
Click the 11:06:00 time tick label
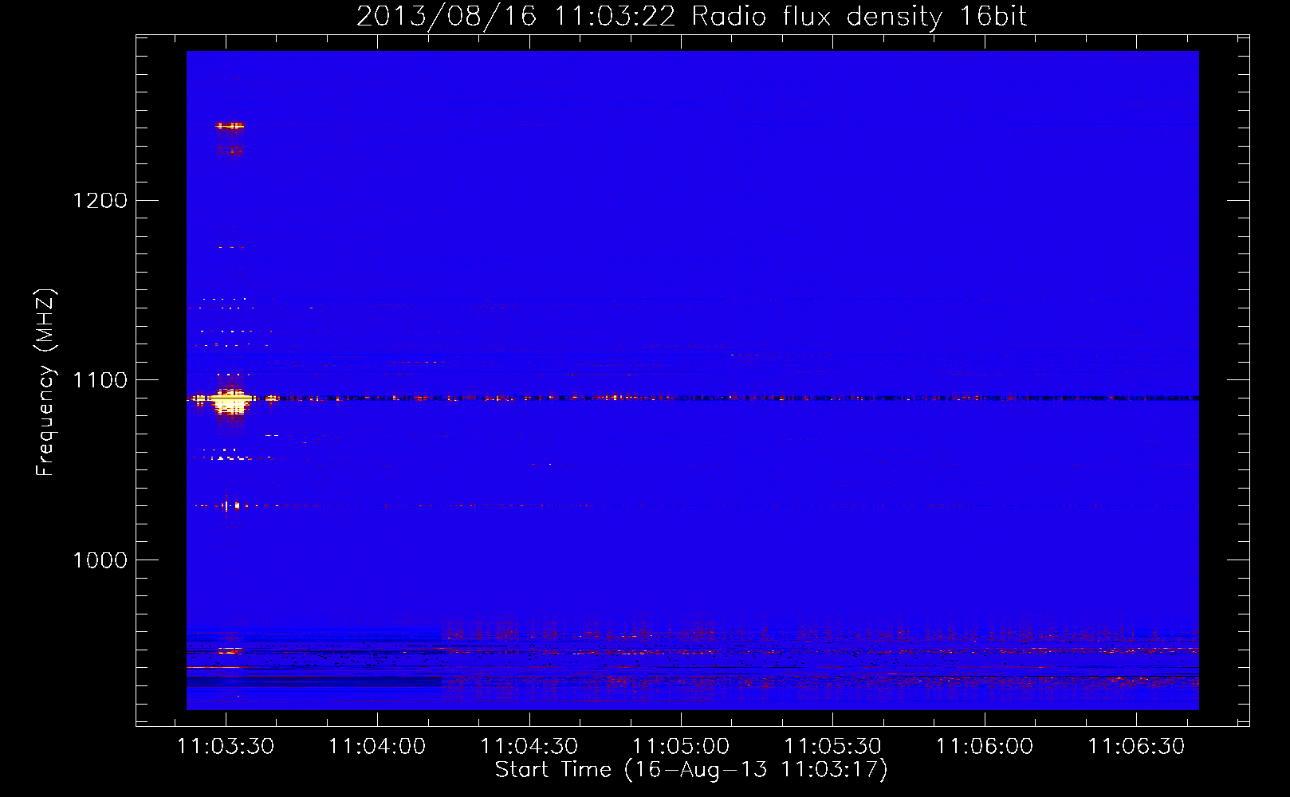(985, 747)
